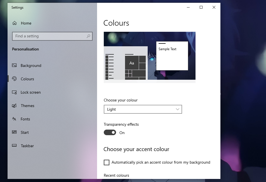Click the search magnifier icon
The image size is (266, 182).
[88, 36]
